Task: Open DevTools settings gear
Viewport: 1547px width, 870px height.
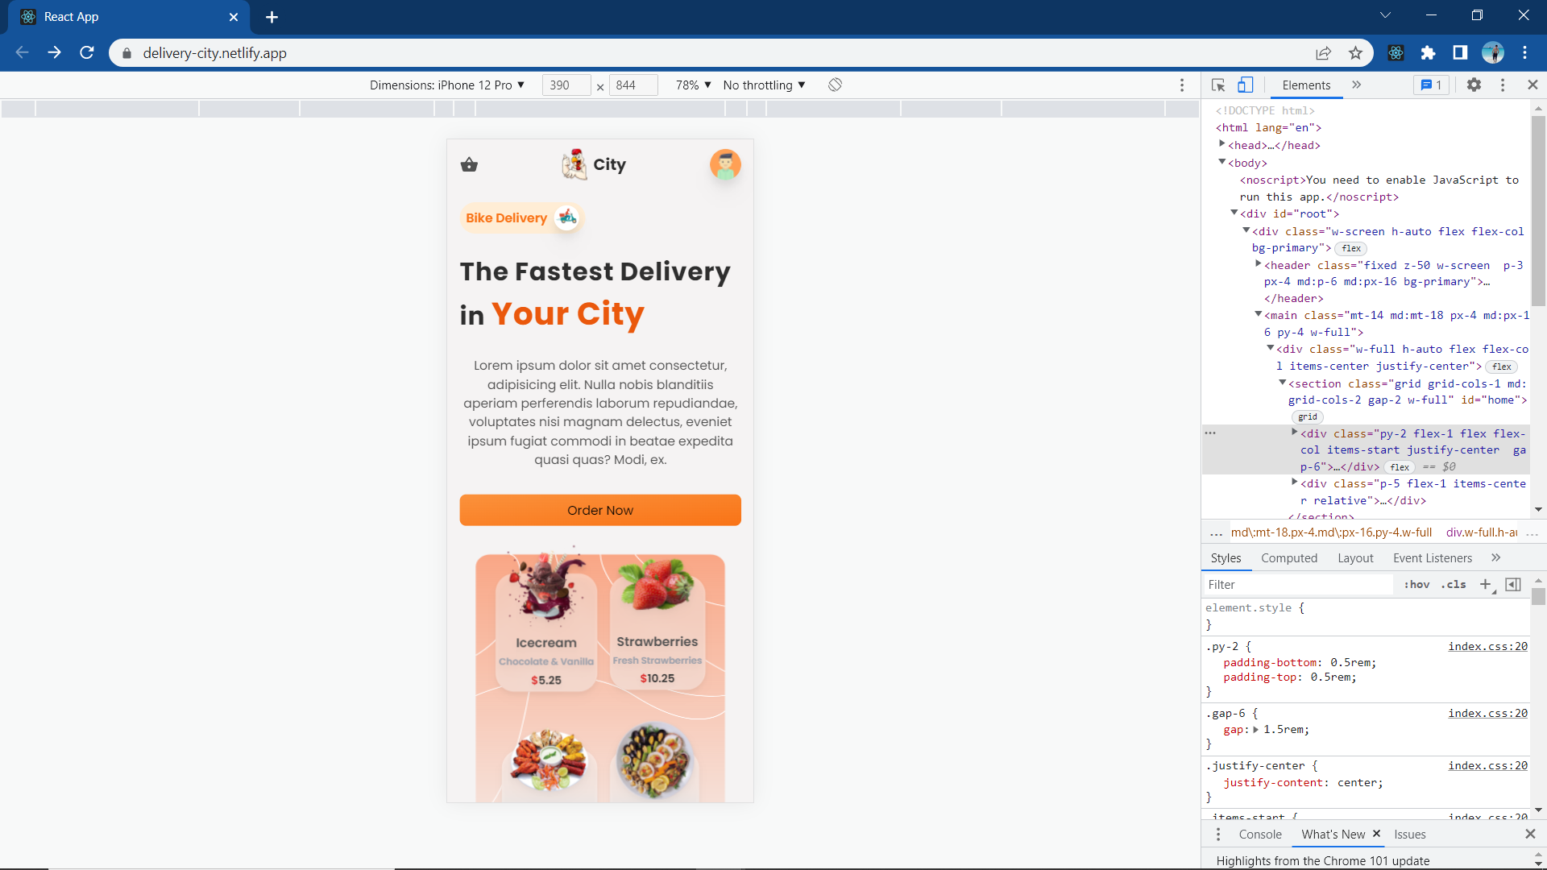Action: point(1474,85)
